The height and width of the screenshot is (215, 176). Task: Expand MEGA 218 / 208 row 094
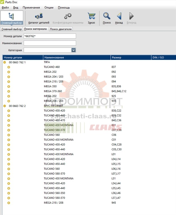tap(9, 82)
